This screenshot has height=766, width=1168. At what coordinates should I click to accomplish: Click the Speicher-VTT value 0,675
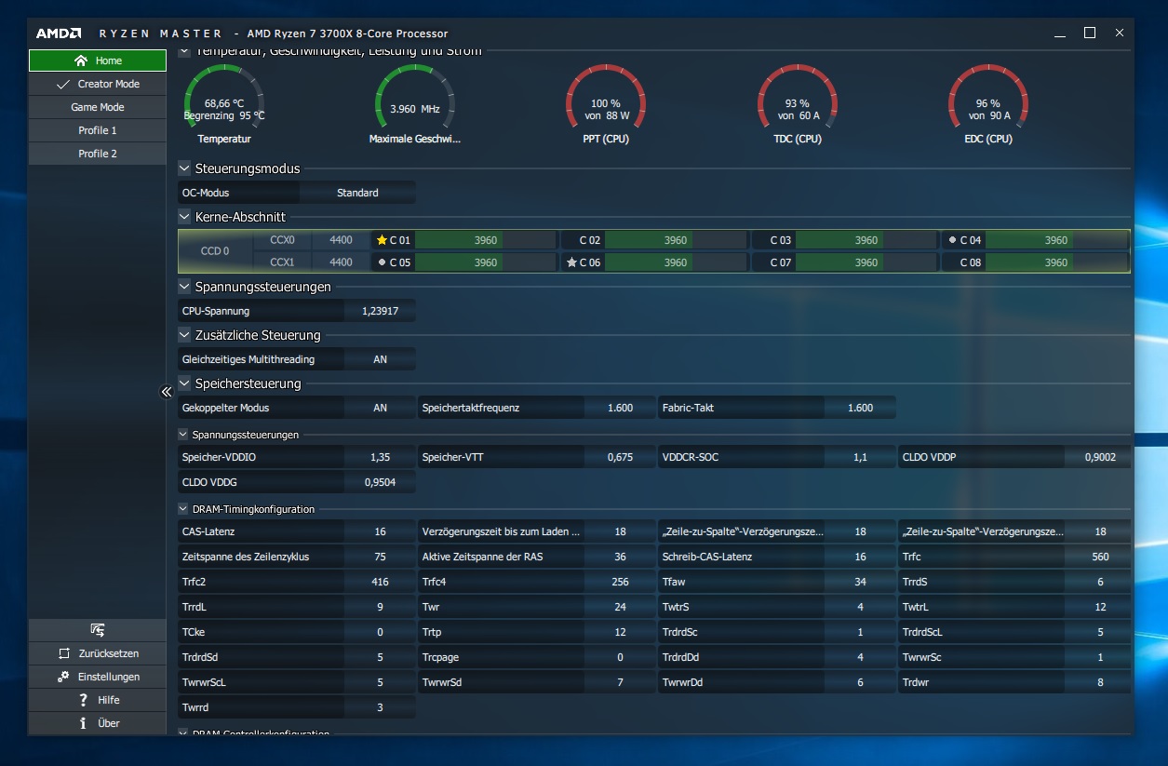point(620,457)
